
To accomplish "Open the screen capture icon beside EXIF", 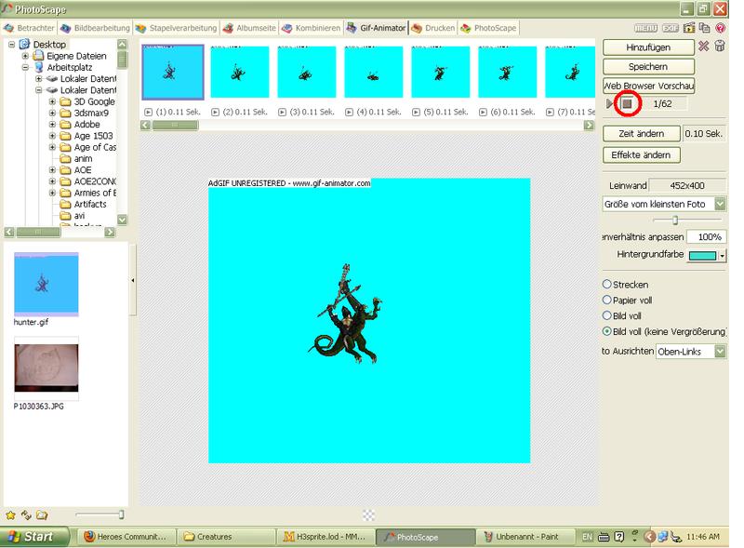I will point(689,28).
